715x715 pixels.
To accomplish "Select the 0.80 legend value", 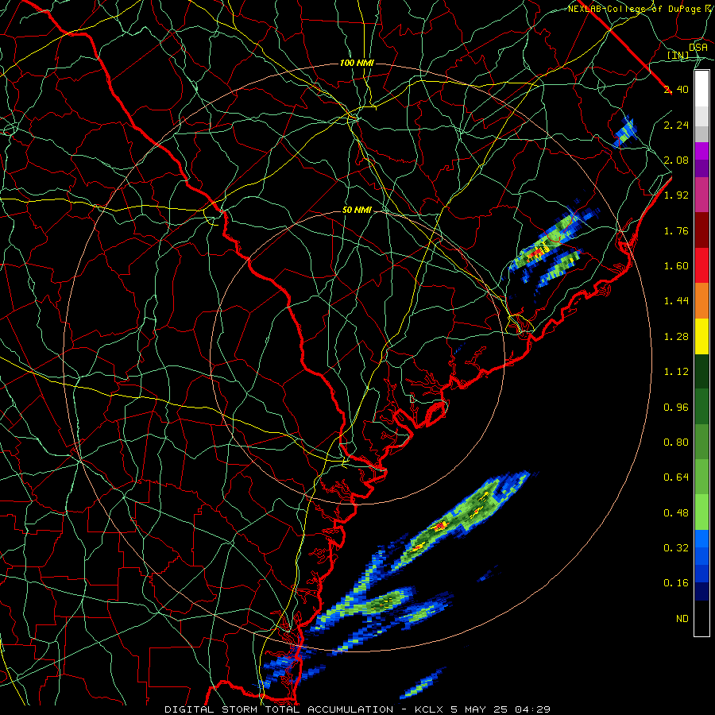I will tap(676, 443).
